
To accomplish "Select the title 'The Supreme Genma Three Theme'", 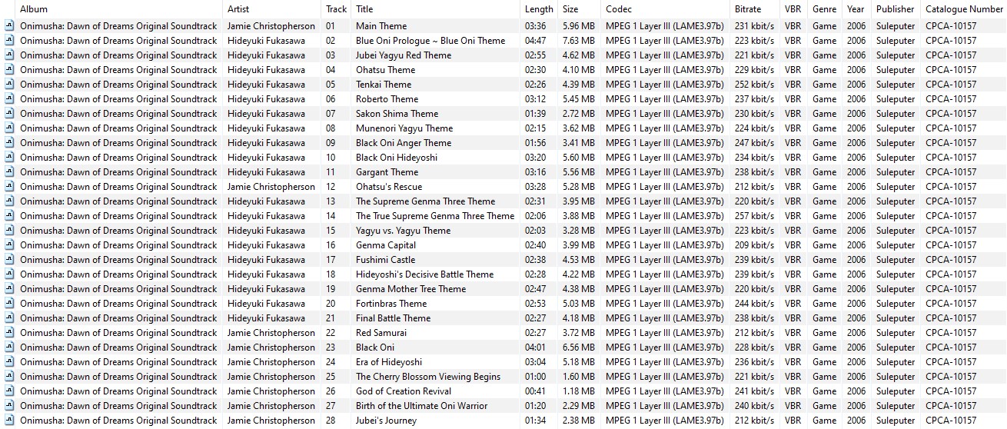I will click(x=426, y=201).
